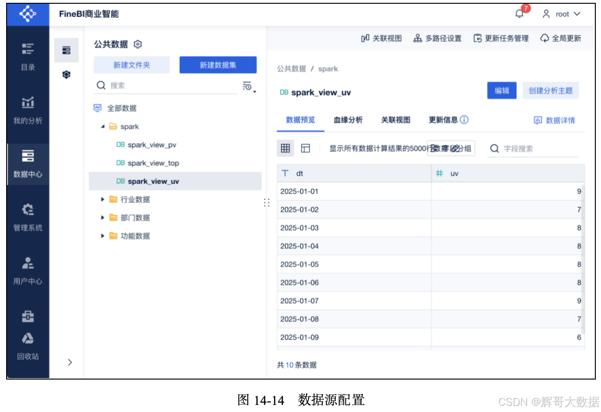Open 数据详情 data details

[x=554, y=120]
